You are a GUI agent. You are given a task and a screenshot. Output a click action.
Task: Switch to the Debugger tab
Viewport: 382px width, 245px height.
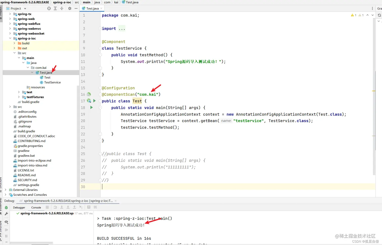coord(19,207)
